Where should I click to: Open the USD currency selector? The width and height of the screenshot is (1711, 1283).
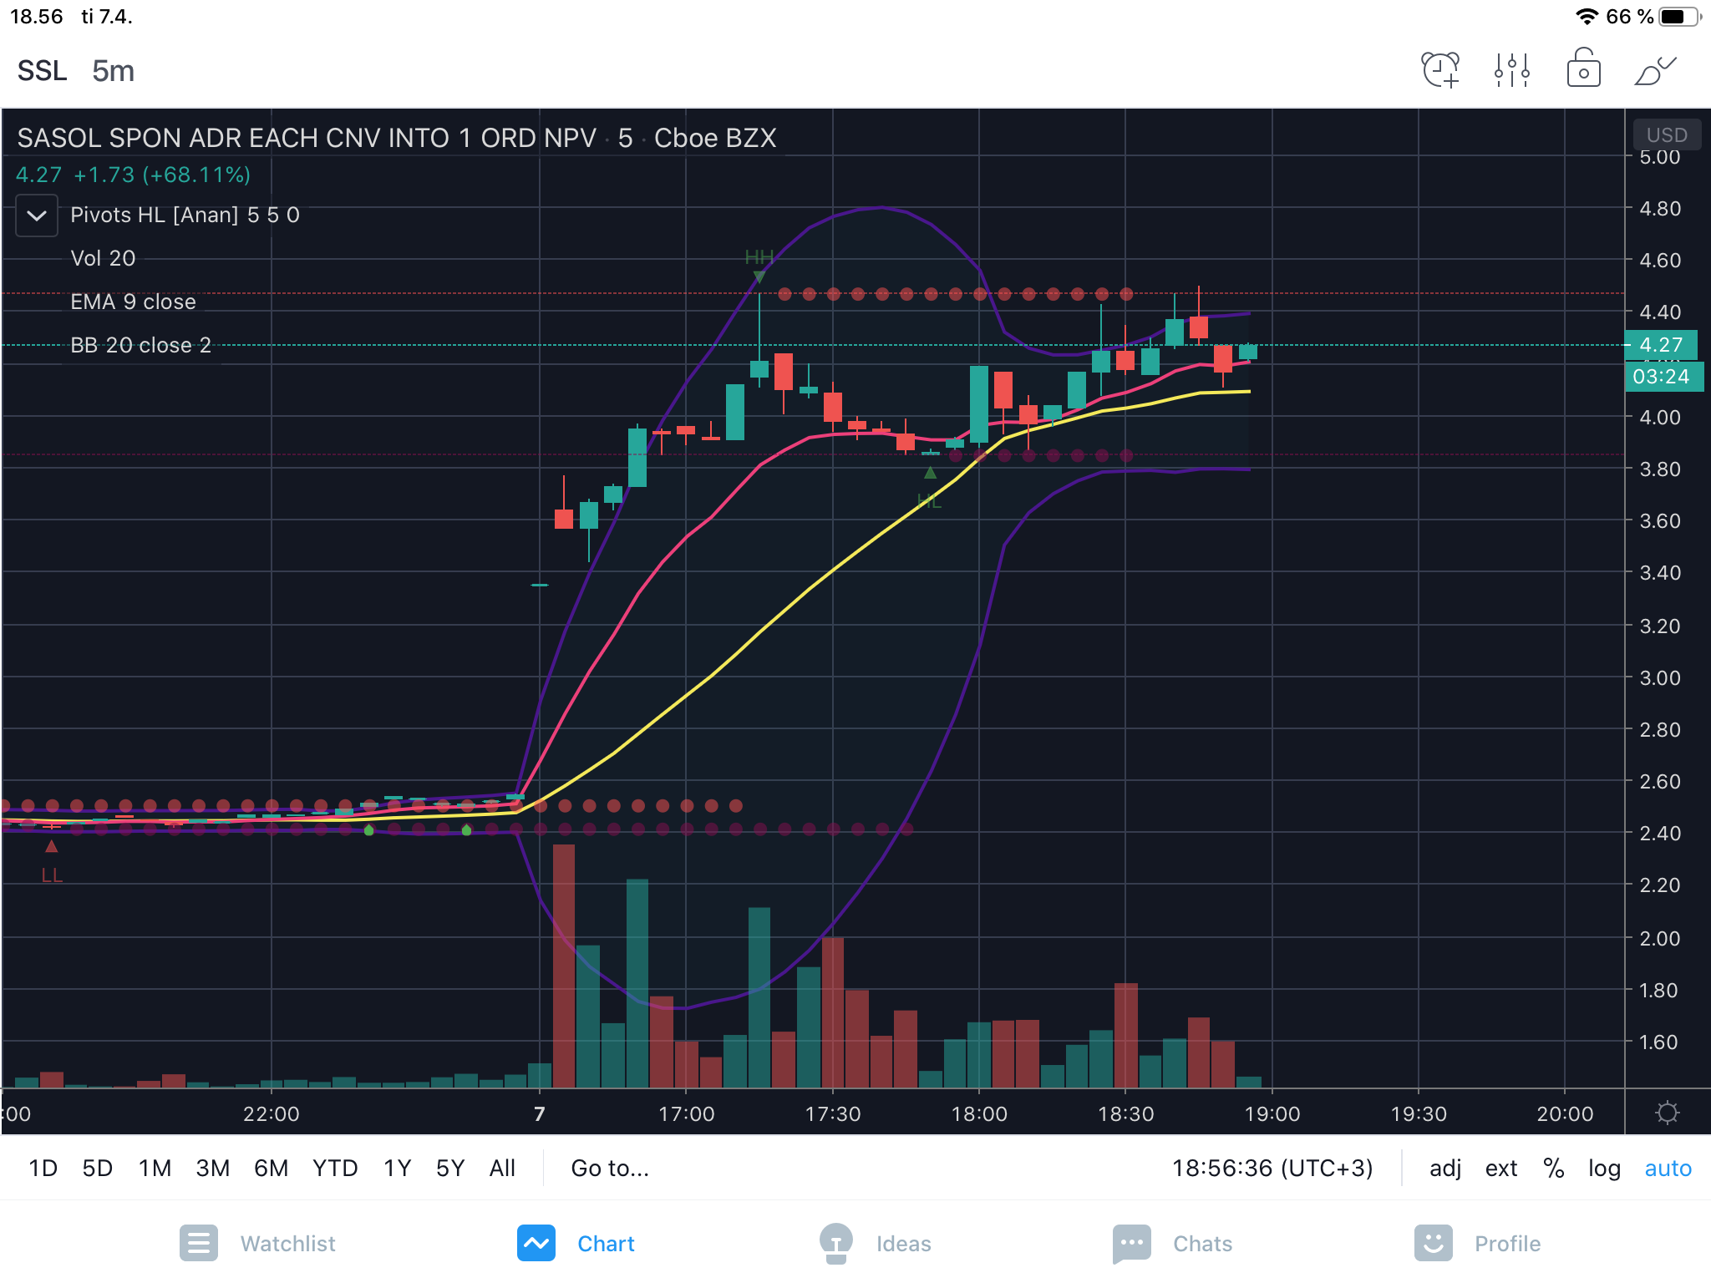click(1667, 134)
